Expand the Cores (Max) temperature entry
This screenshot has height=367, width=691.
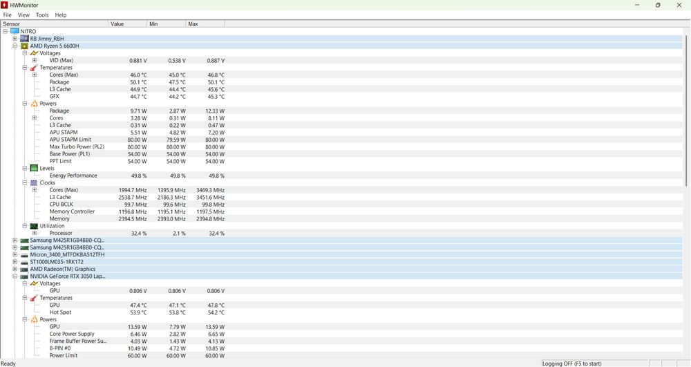click(35, 75)
